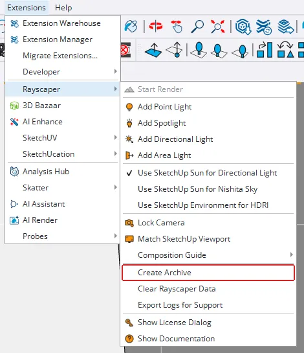Open the Extensions menu
This screenshot has height=353, width=304.
click(x=27, y=8)
